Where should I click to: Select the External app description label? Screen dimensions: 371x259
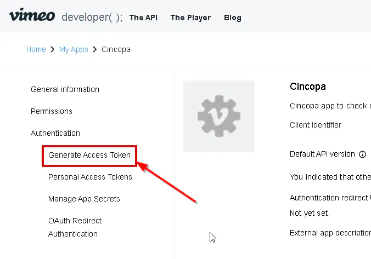pyautogui.click(x=330, y=233)
